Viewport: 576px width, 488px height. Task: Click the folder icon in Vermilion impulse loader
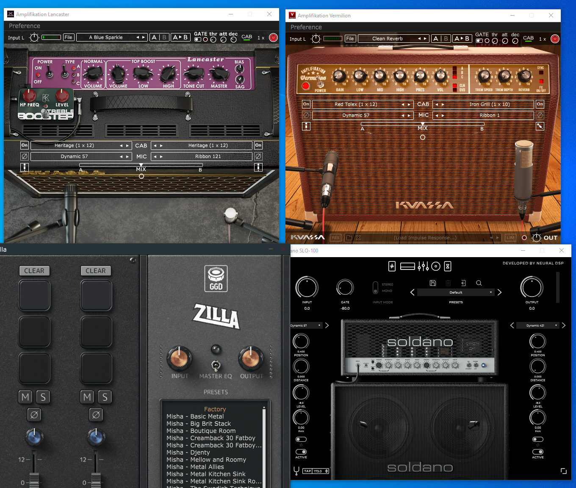(x=349, y=238)
